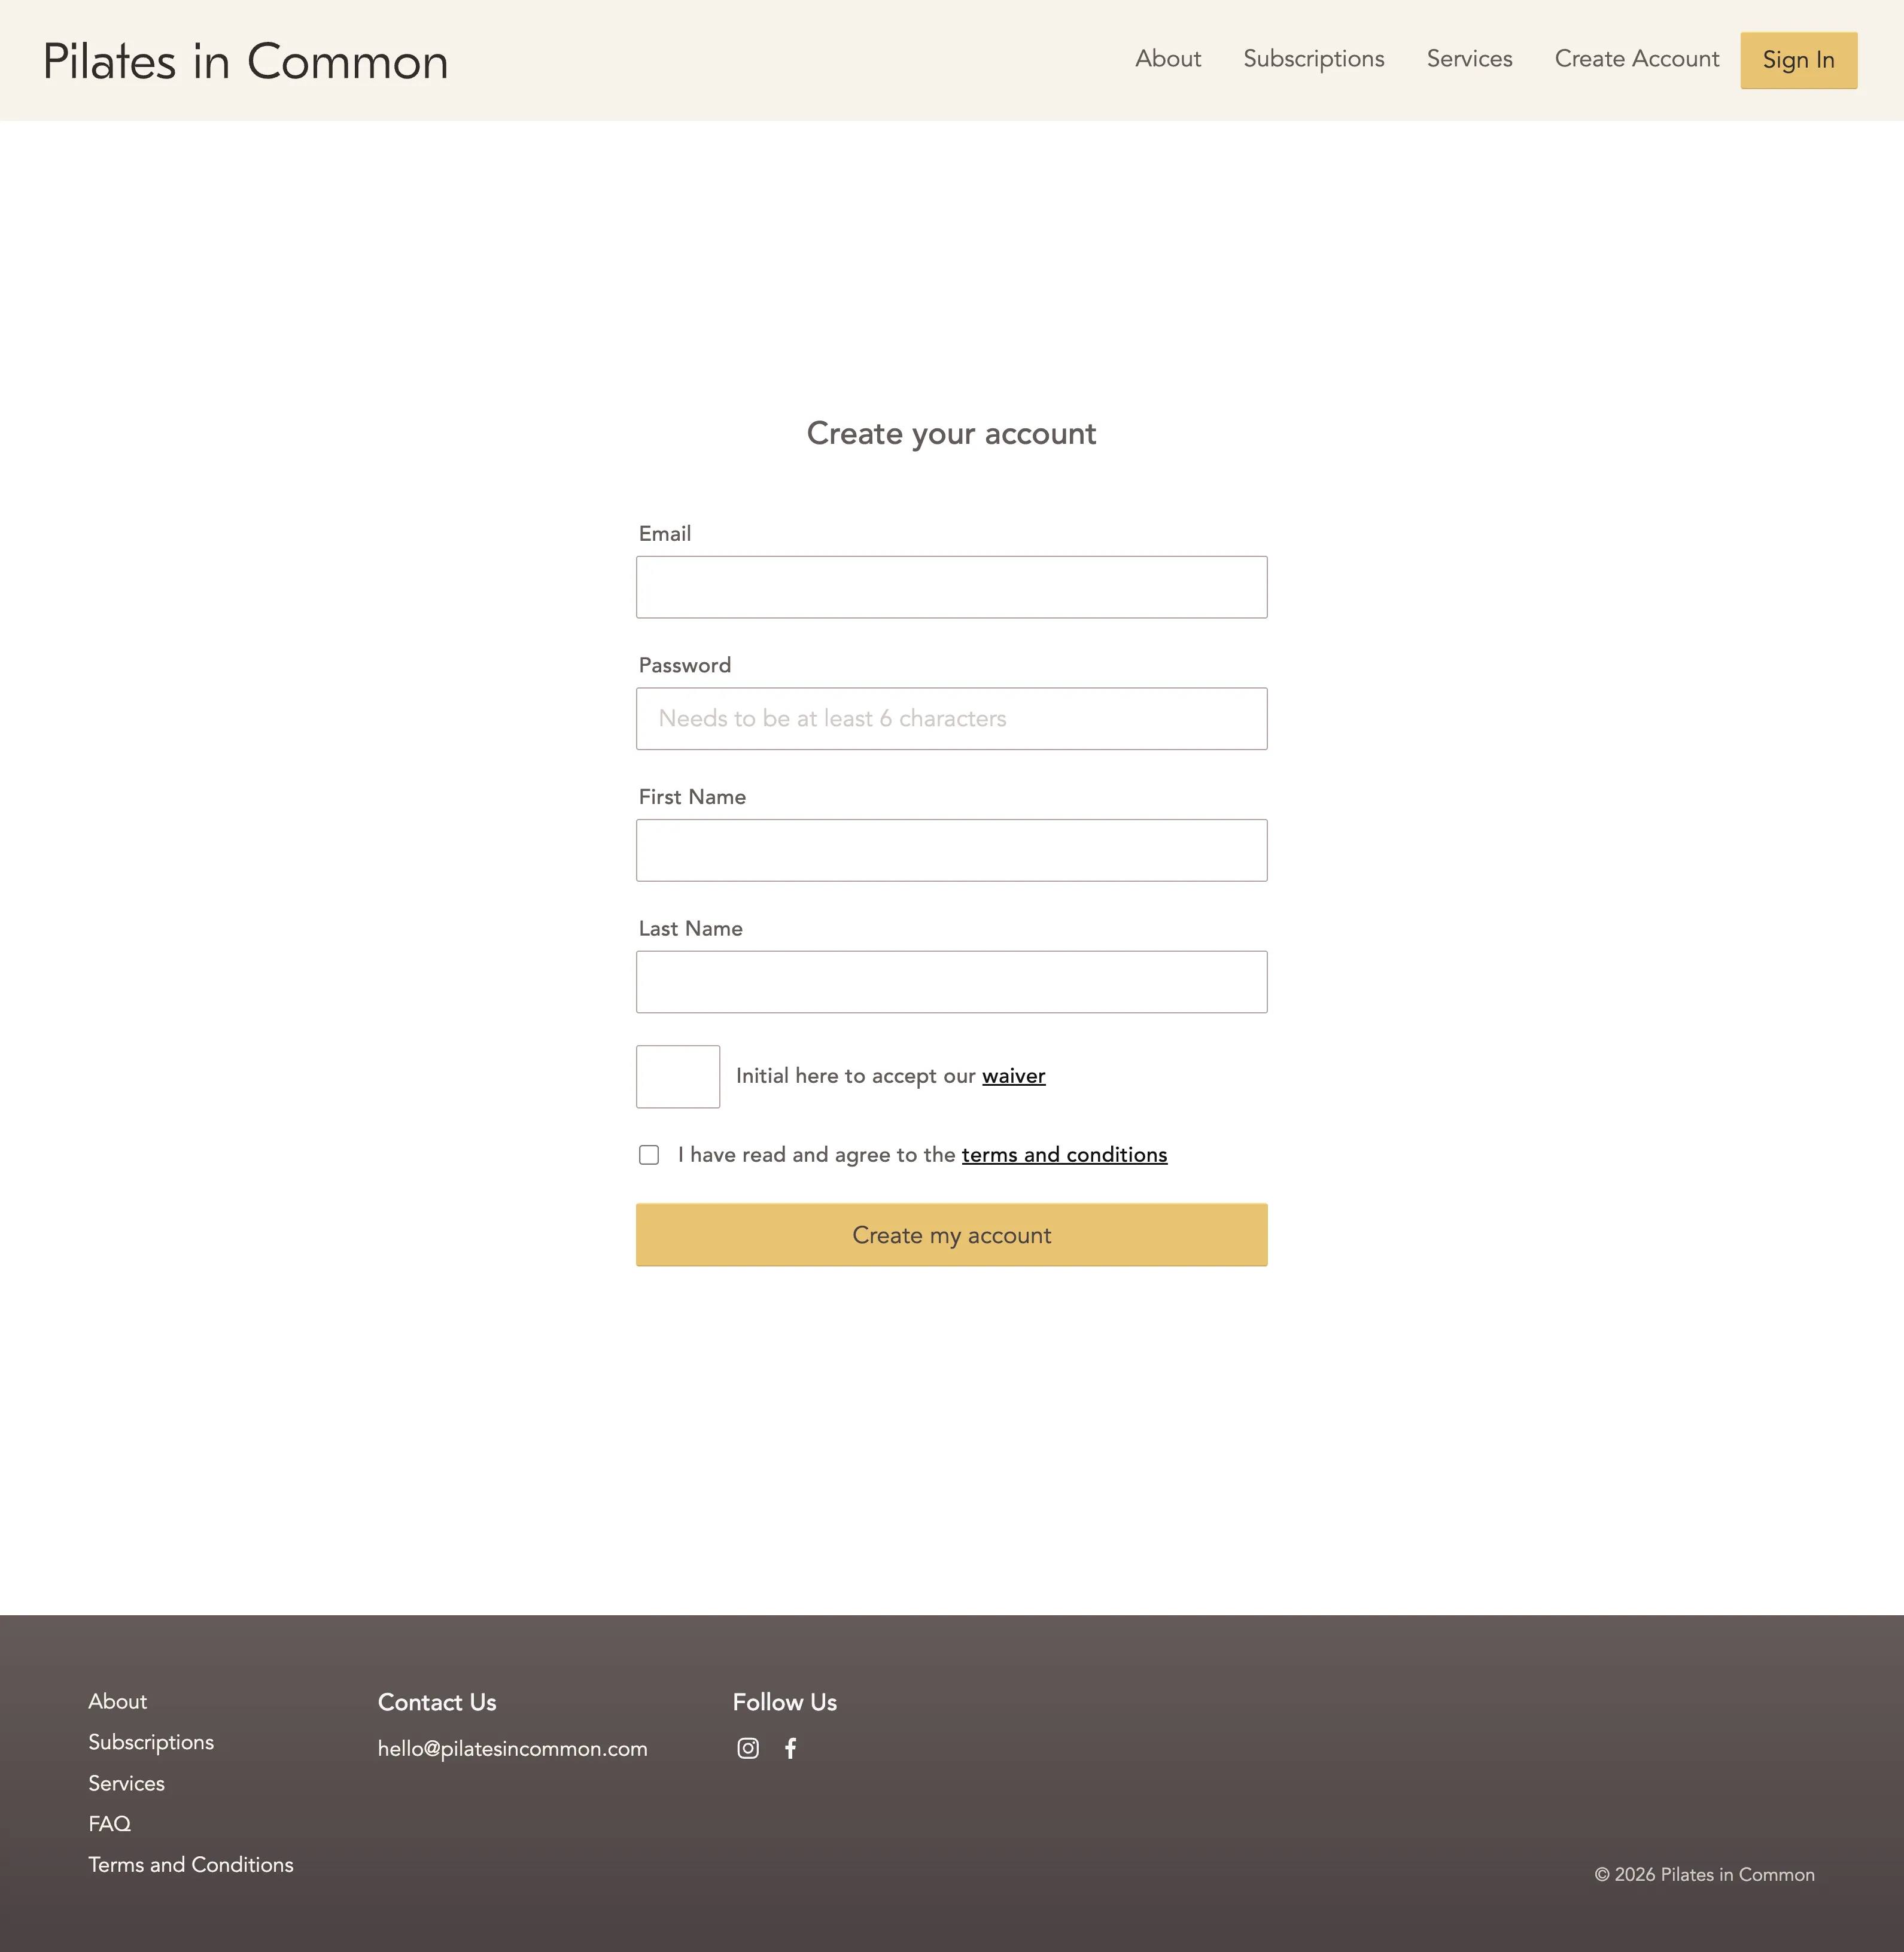Select Create Account in the header menu
Viewport: 1904px width, 1952px height.
[1636, 59]
